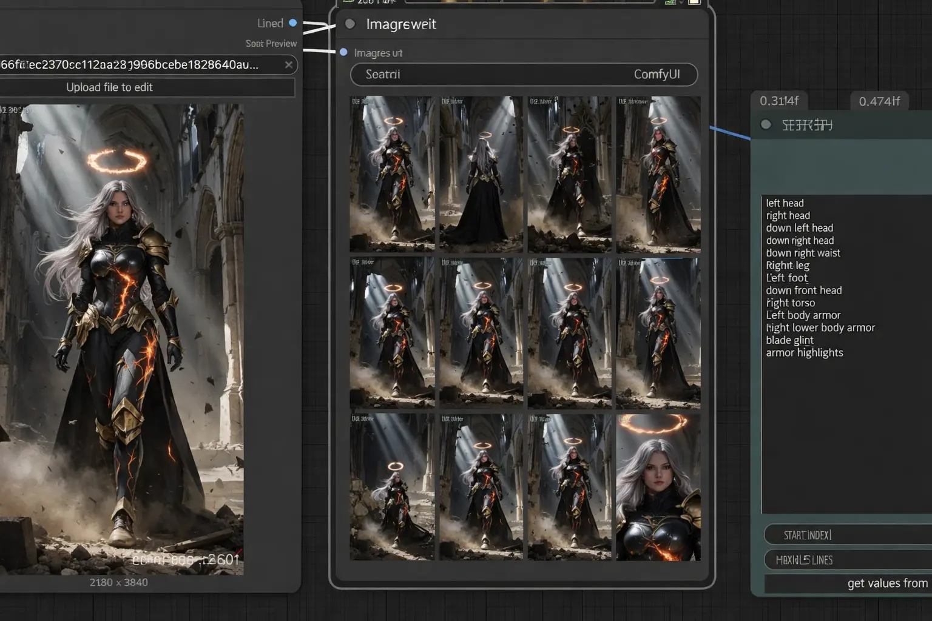
Task: Click the gray socket on the segment list node
Action: click(x=765, y=124)
